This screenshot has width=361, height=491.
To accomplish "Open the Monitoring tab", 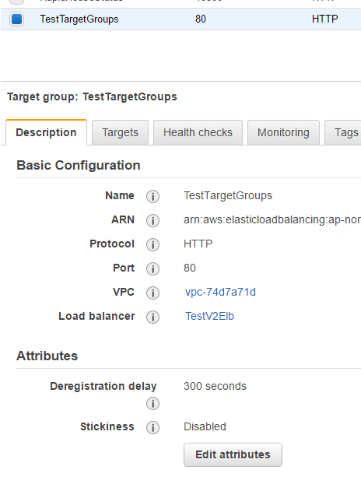I will click(283, 132).
